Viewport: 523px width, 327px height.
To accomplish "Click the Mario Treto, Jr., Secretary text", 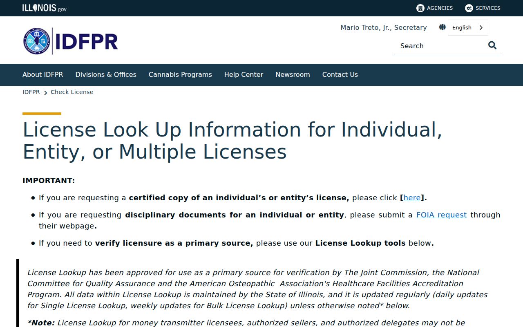I will [x=384, y=27].
